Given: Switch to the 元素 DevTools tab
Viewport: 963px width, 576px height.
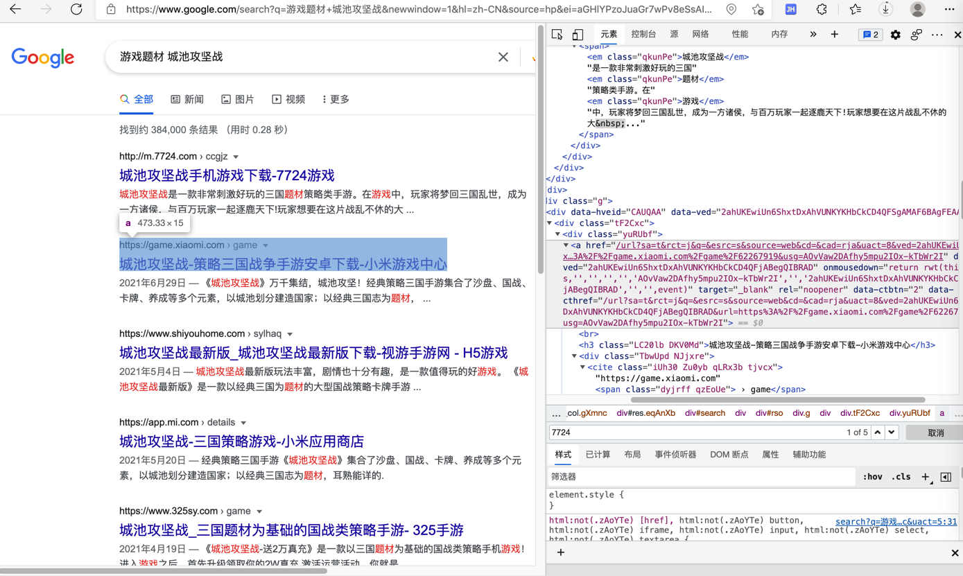Looking at the screenshot, I should tap(609, 35).
